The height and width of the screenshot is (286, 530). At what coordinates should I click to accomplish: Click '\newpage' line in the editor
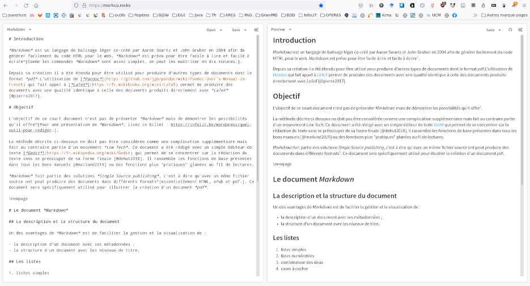pyautogui.click(x=18, y=199)
